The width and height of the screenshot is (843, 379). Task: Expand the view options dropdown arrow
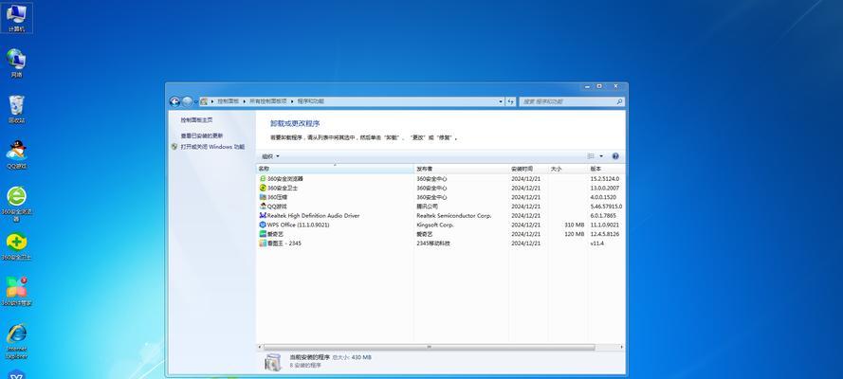pyautogui.click(x=601, y=156)
